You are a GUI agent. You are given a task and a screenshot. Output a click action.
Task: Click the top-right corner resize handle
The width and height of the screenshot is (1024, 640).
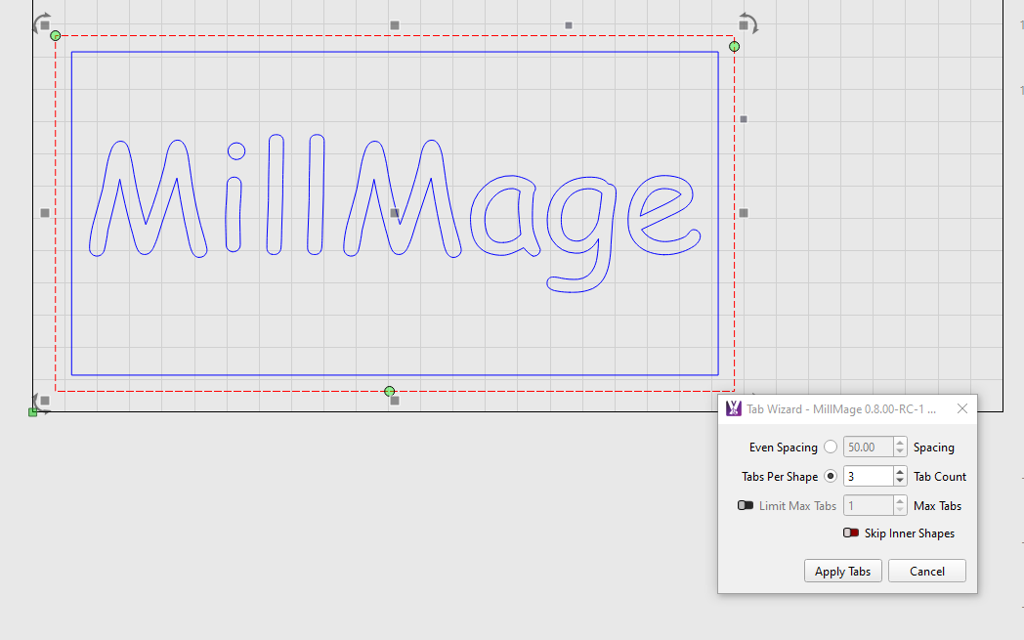coord(744,25)
